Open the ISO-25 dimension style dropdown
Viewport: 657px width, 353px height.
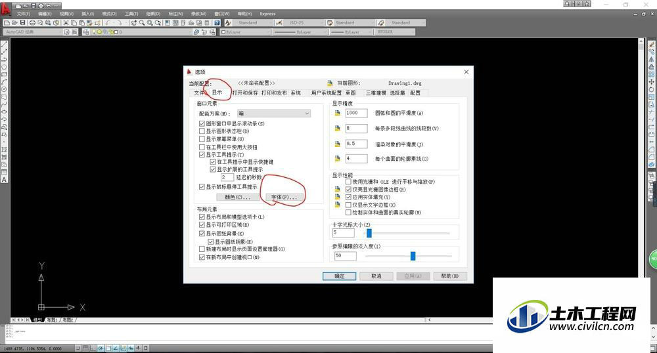[304, 22]
